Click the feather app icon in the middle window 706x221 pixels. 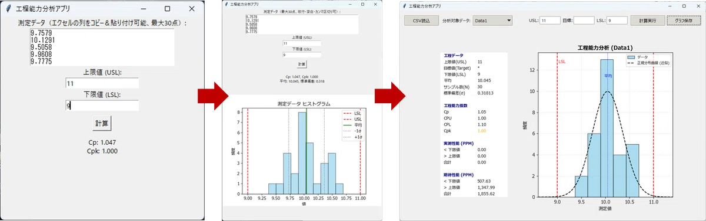coord(226,4)
